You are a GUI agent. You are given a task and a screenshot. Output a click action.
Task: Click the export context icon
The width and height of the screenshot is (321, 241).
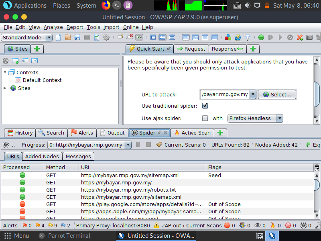[x=35, y=61]
